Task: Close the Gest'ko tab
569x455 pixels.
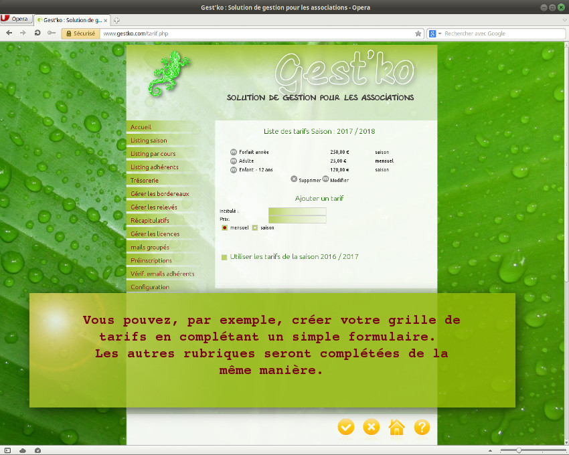Action: 106,21
